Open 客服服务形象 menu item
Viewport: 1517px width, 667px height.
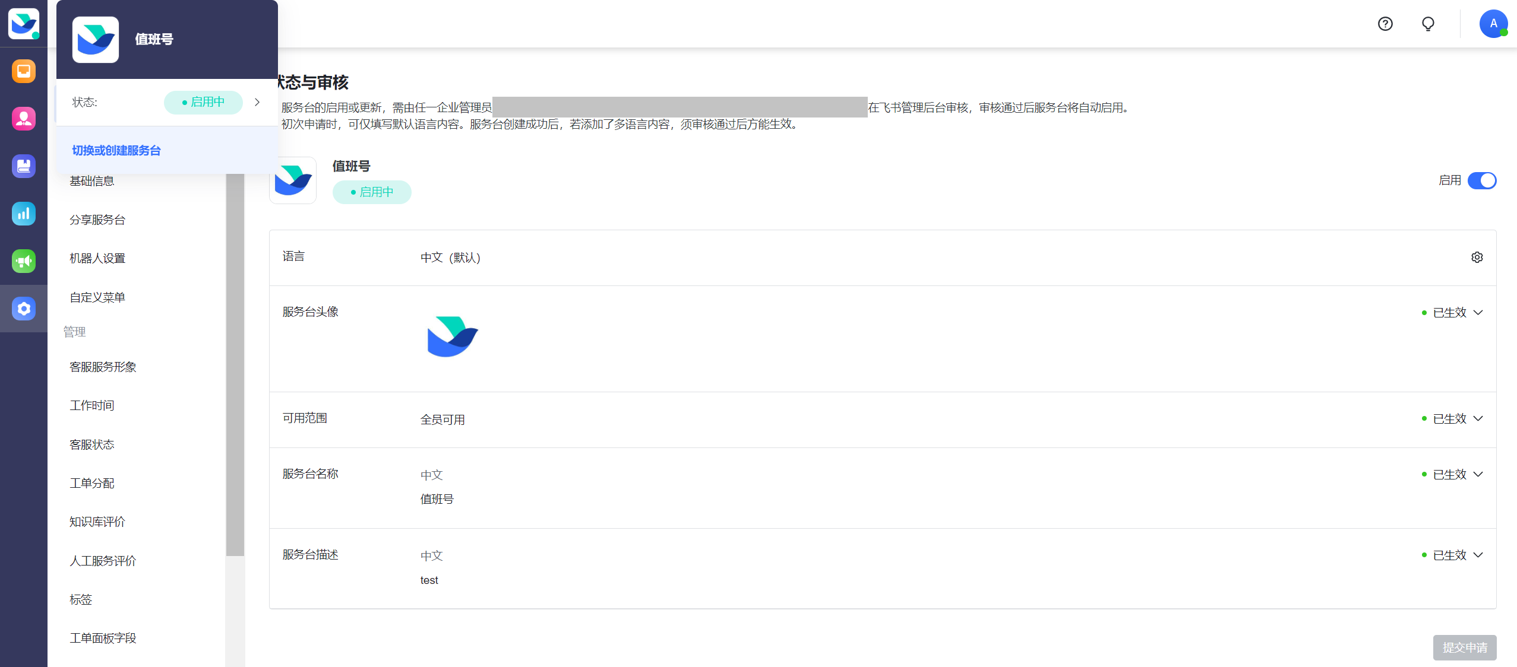[x=103, y=367]
